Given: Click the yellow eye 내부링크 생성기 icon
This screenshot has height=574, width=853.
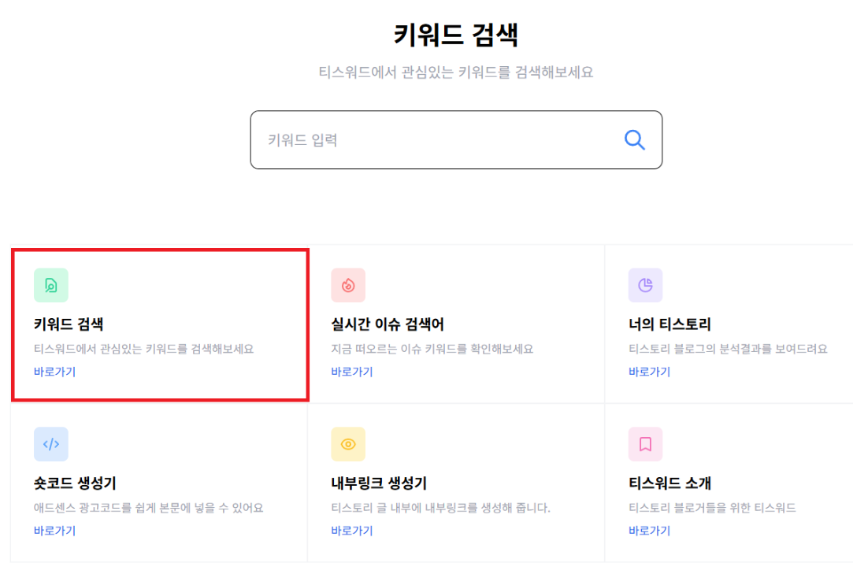Looking at the screenshot, I should 348,444.
